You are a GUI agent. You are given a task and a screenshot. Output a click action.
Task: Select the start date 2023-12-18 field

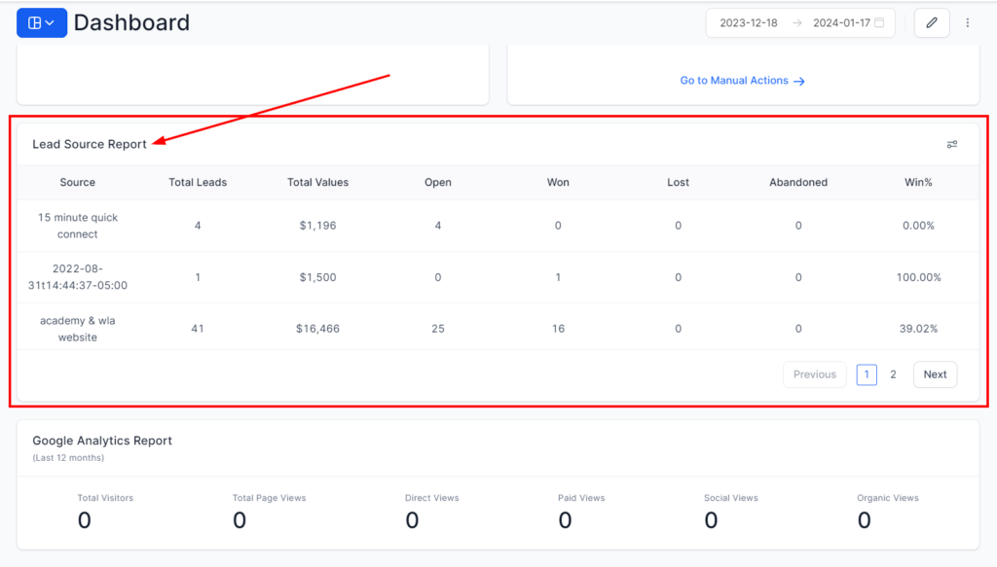tap(748, 22)
